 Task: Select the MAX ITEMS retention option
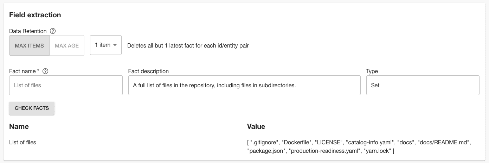[x=29, y=45]
